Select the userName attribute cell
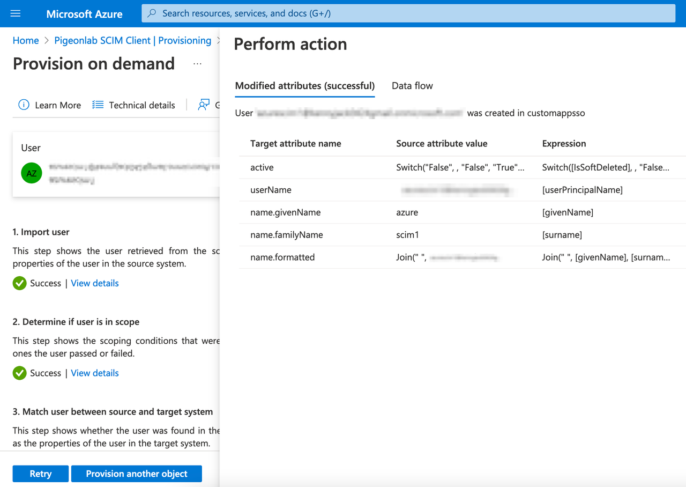The image size is (686, 487). 271,190
